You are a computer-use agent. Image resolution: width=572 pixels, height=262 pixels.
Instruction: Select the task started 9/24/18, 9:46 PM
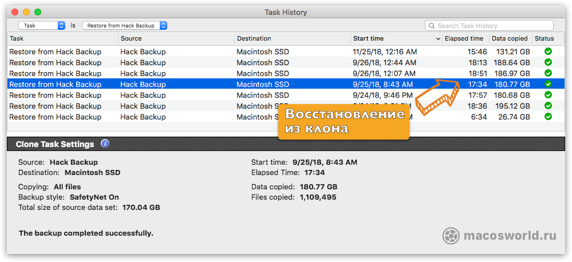(x=286, y=95)
